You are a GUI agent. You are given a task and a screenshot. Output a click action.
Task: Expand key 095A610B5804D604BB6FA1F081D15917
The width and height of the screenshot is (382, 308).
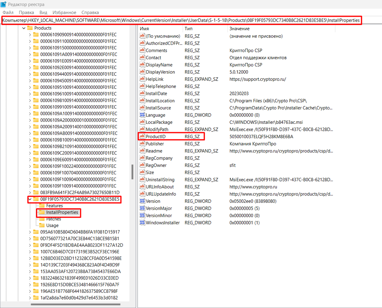[x=30, y=232]
